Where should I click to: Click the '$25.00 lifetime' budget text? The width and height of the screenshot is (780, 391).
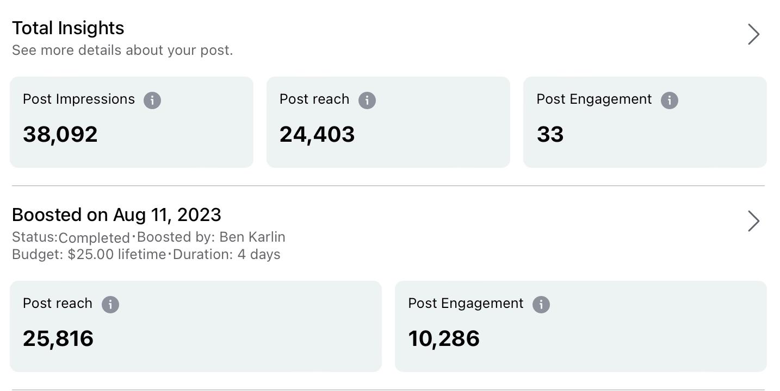116,255
